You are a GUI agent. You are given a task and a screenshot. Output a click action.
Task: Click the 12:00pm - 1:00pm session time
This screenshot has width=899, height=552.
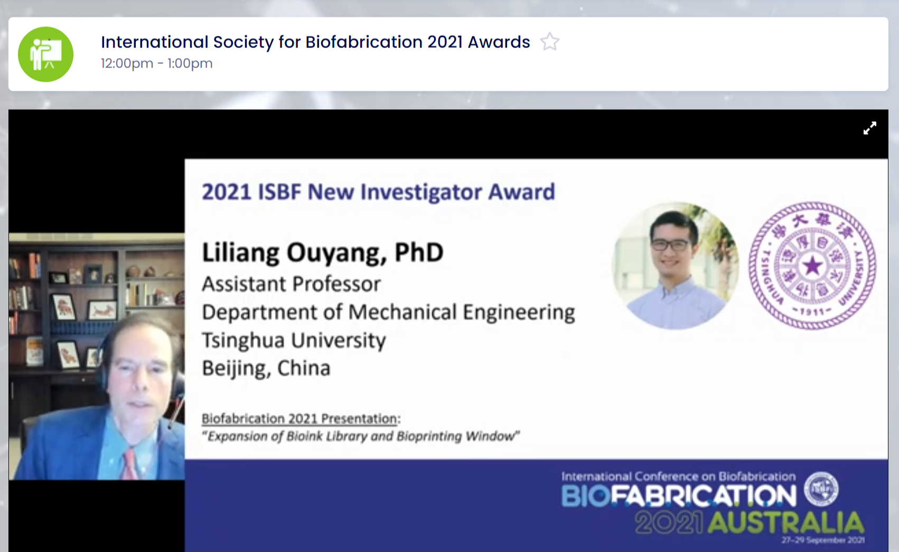pos(156,63)
